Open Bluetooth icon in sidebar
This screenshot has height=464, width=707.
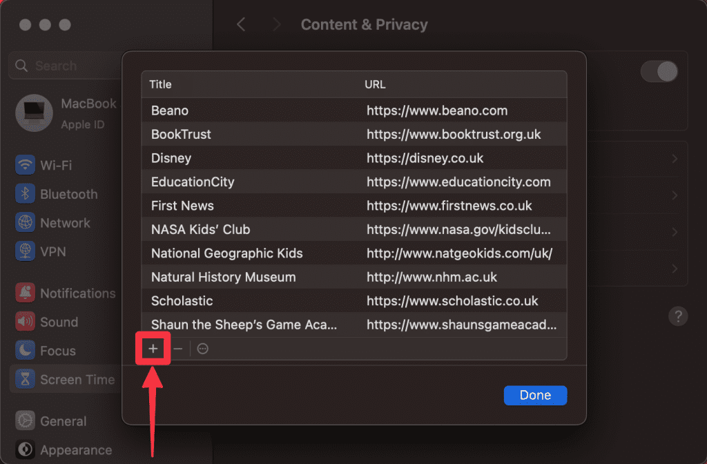[x=26, y=194]
